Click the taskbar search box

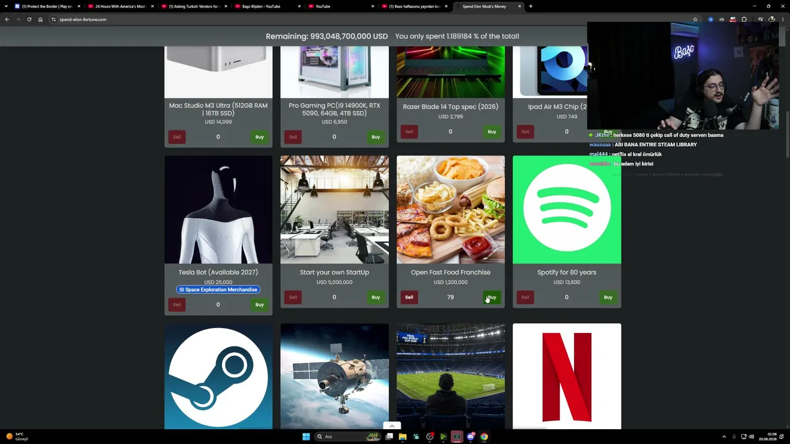pyautogui.click(x=348, y=437)
